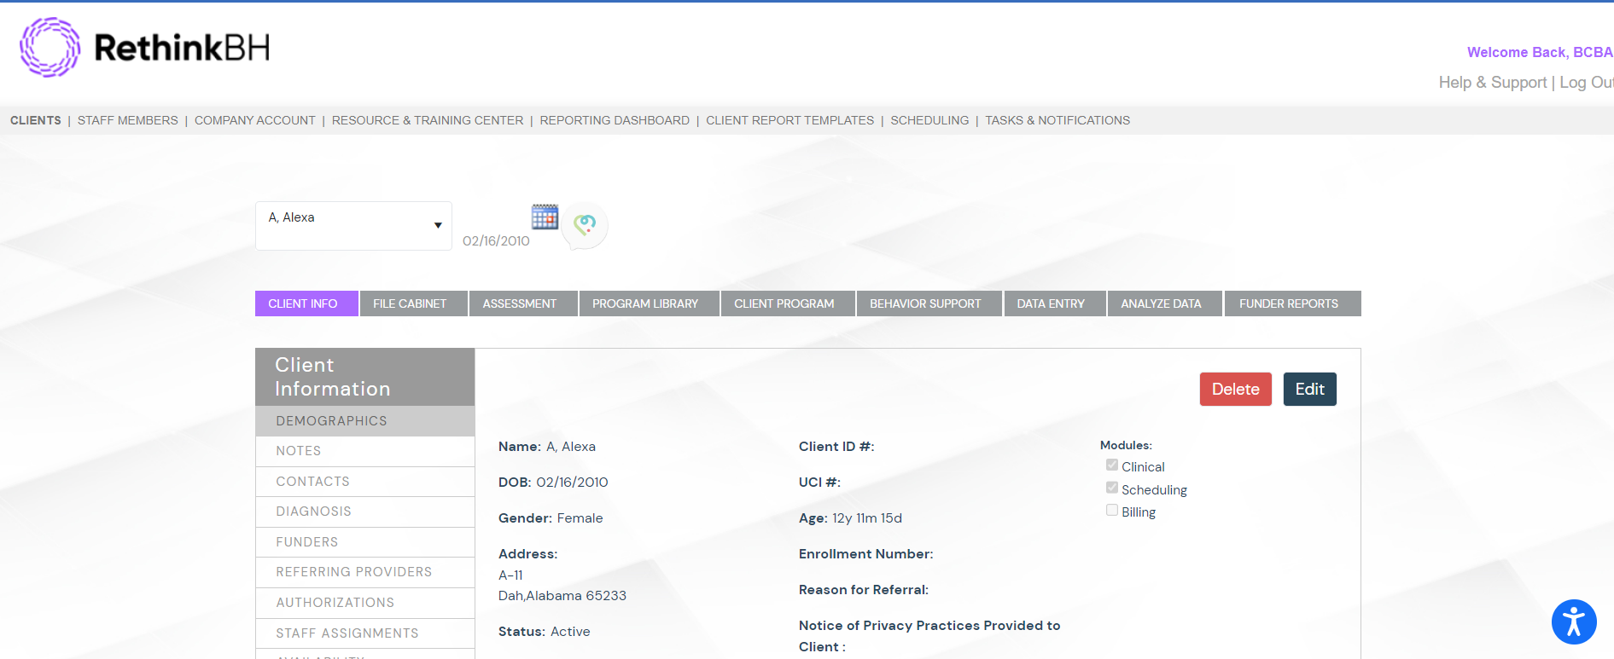
Task: Open the Assessment tab
Action: pos(523,303)
